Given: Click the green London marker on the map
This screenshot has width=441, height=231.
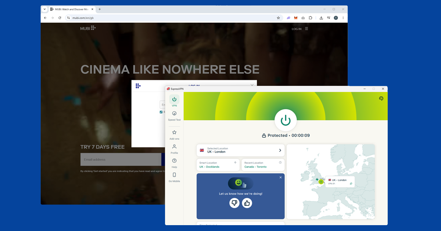Looking at the screenshot, I should pyautogui.click(x=321, y=181).
